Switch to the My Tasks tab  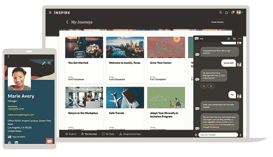click(x=108, y=134)
